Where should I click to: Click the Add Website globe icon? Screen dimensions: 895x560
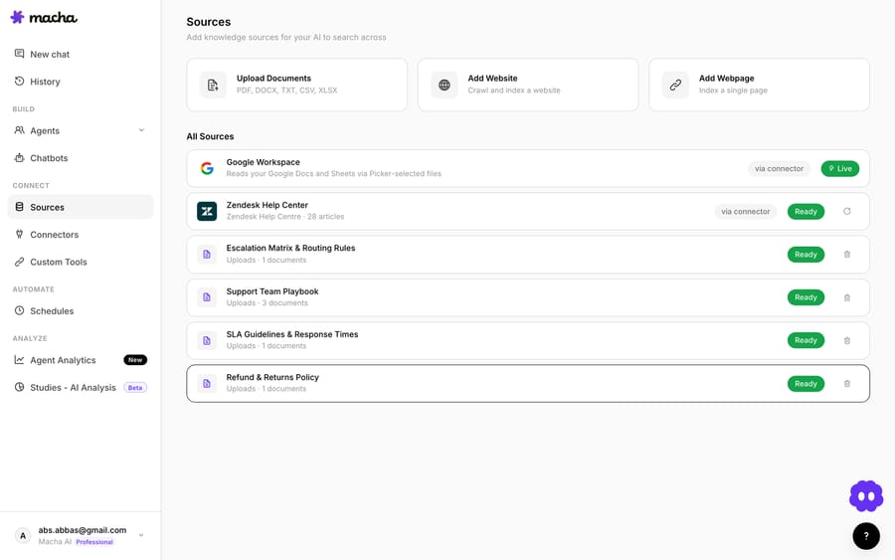point(445,86)
